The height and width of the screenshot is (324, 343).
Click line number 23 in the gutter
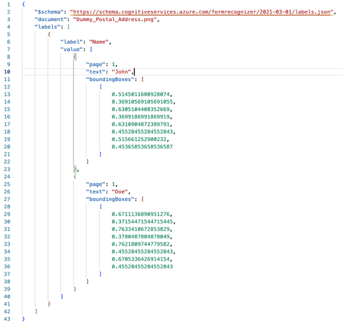tap(7, 169)
